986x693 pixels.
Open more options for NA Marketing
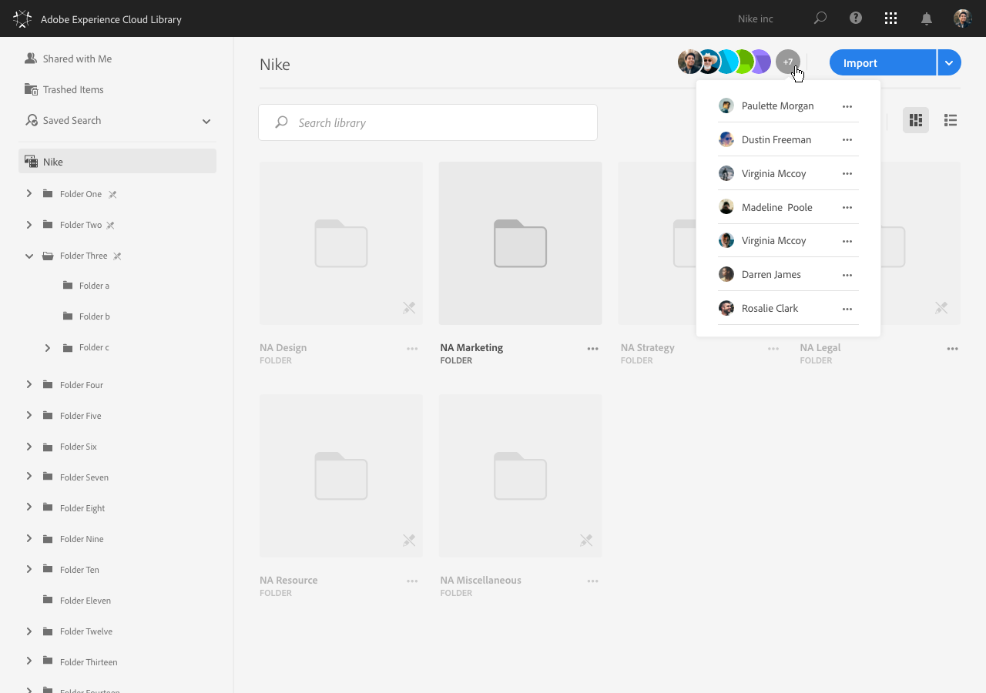(x=592, y=349)
